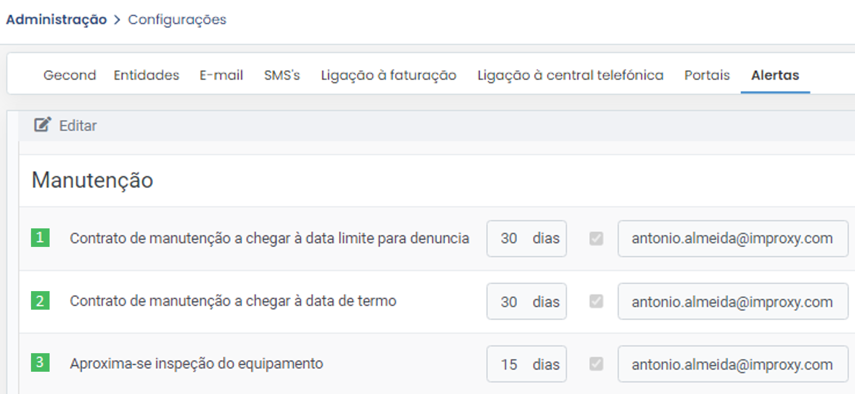This screenshot has height=394, width=855.
Task: Click the Editar button label
Action: (78, 126)
